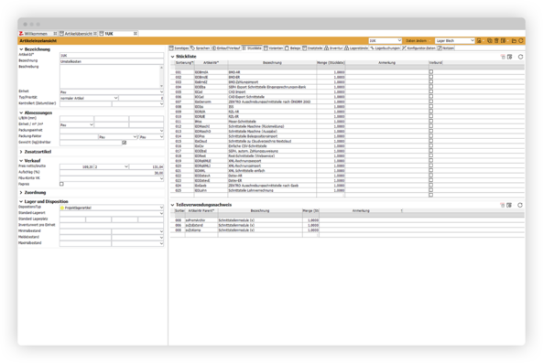Tick the Verbund checkbox for row 001

[x=430, y=72]
